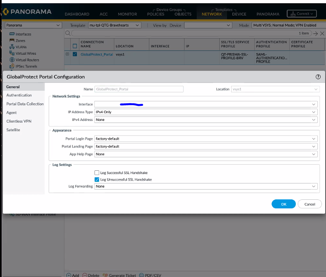This screenshot has height=277, width=326.
Task: Click the Commit button
Action: 302,14
